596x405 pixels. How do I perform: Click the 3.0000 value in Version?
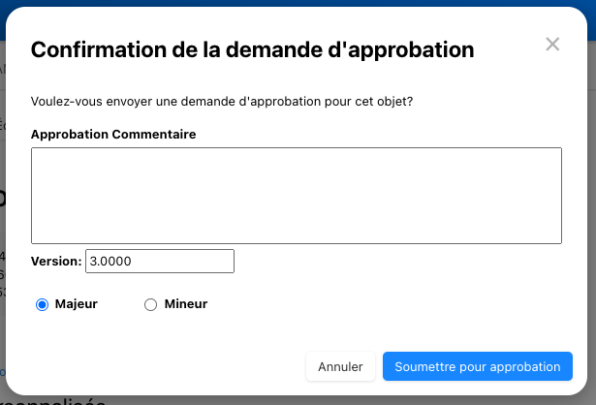(x=110, y=262)
